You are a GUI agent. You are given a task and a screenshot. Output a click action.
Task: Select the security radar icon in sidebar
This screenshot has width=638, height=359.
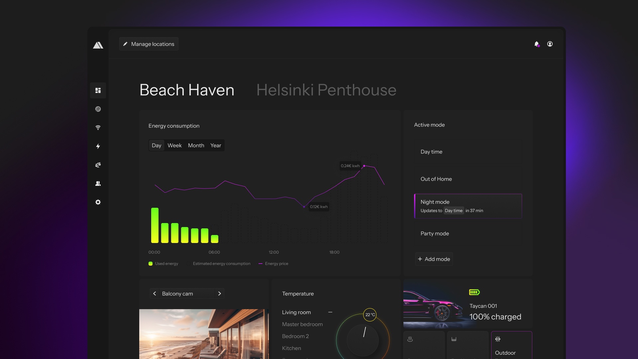click(x=98, y=109)
